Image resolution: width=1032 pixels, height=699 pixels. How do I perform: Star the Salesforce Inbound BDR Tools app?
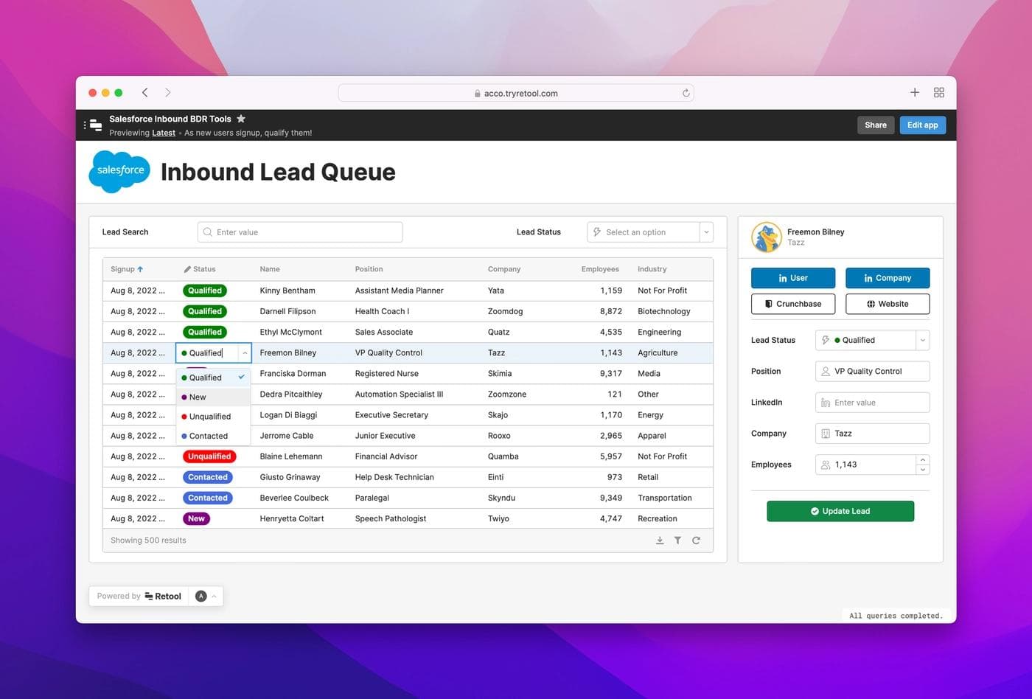click(x=241, y=119)
